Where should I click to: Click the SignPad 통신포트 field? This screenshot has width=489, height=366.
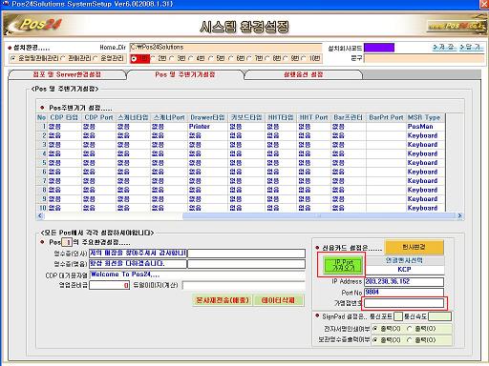click(398, 316)
